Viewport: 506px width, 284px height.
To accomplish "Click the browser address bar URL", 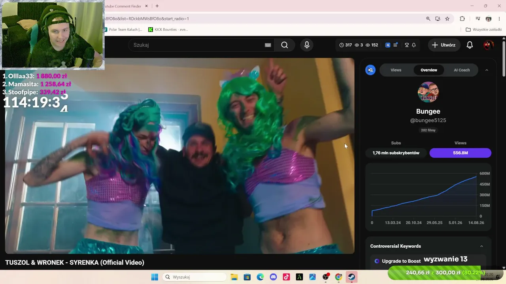I will (x=147, y=19).
